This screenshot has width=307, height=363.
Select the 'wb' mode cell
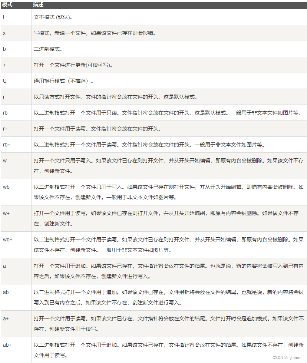(x=16, y=192)
